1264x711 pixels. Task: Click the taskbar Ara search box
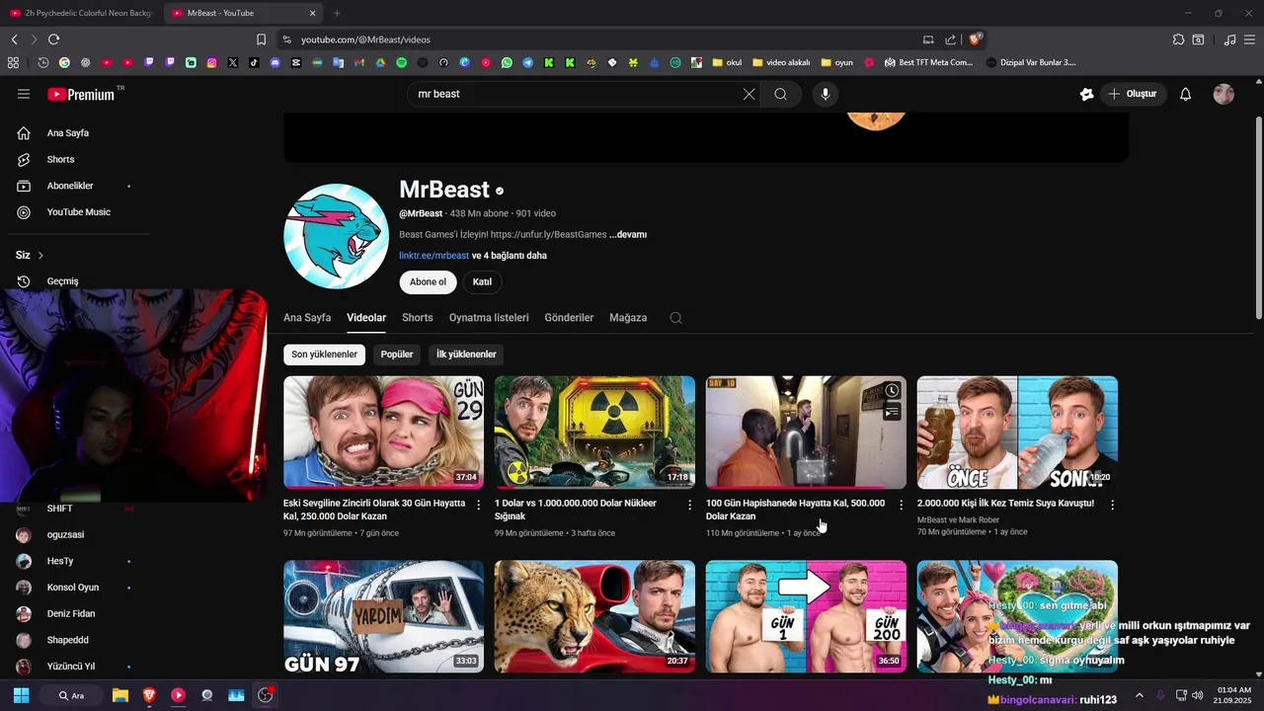coord(73,695)
